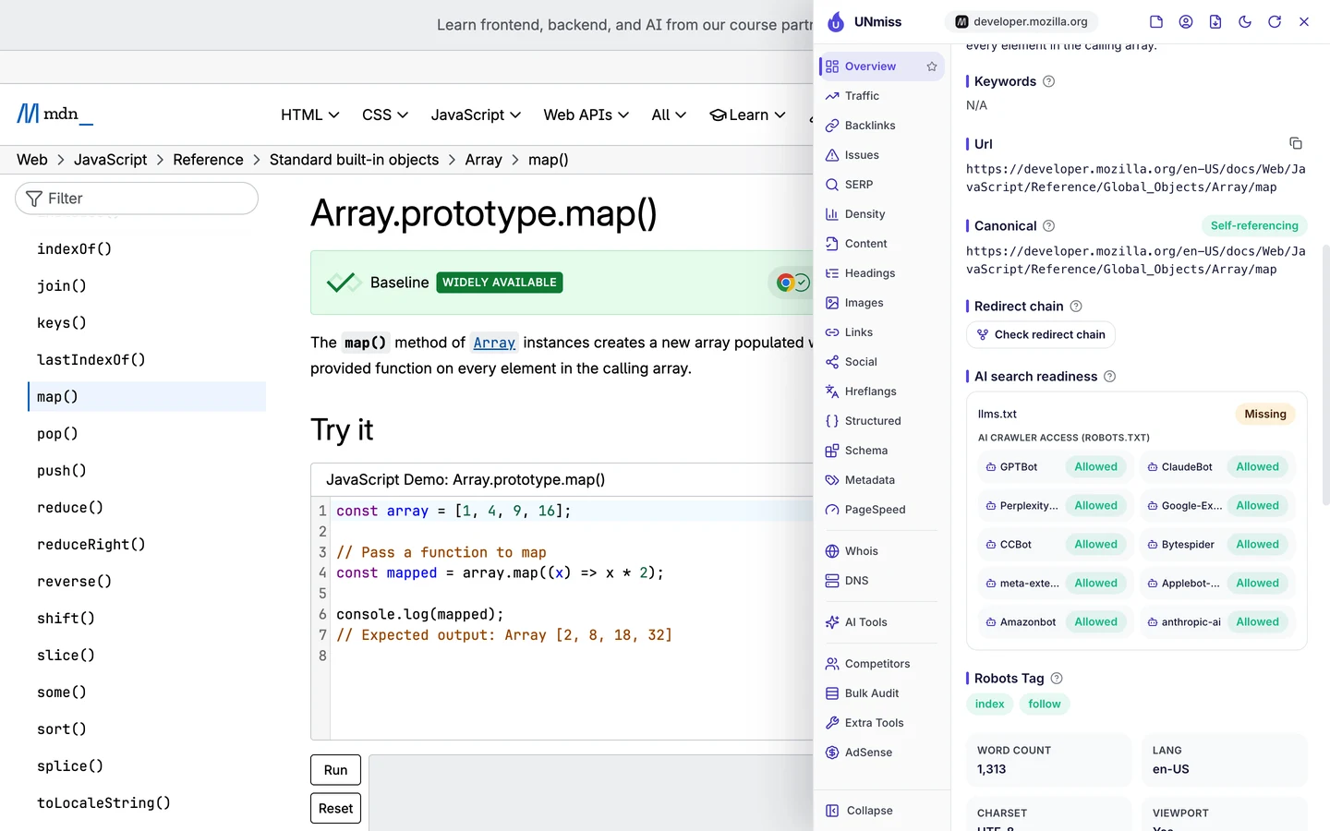Open the Schema section

881,451
